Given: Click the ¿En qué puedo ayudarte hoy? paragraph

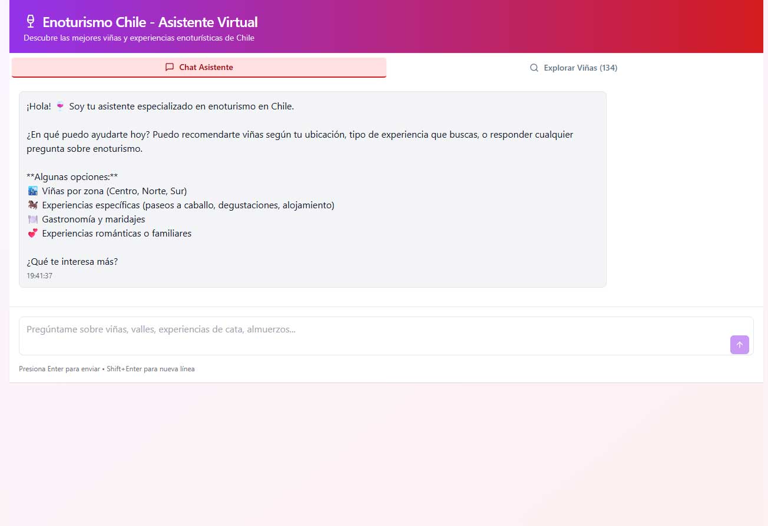Looking at the screenshot, I should point(299,141).
